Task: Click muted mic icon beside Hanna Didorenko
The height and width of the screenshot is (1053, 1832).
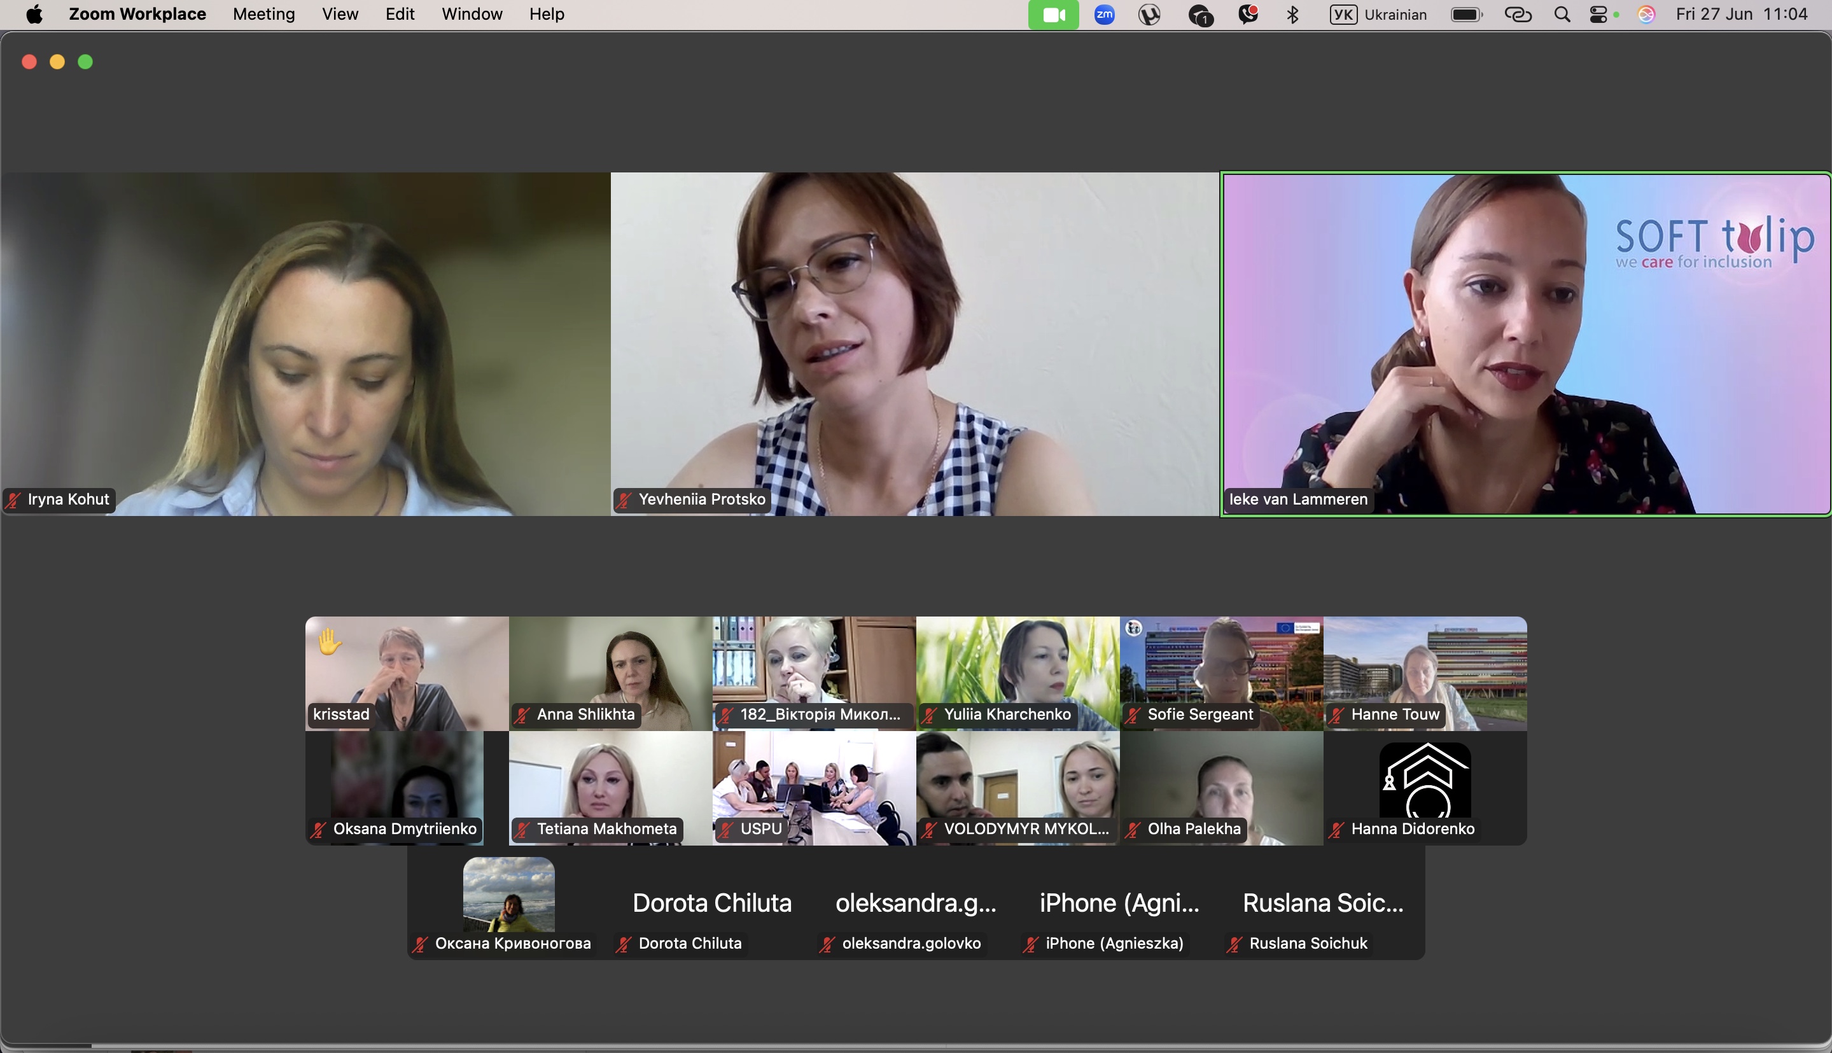Action: [x=1336, y=830]
